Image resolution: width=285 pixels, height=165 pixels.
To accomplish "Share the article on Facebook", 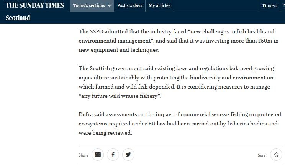I will 113,155.
